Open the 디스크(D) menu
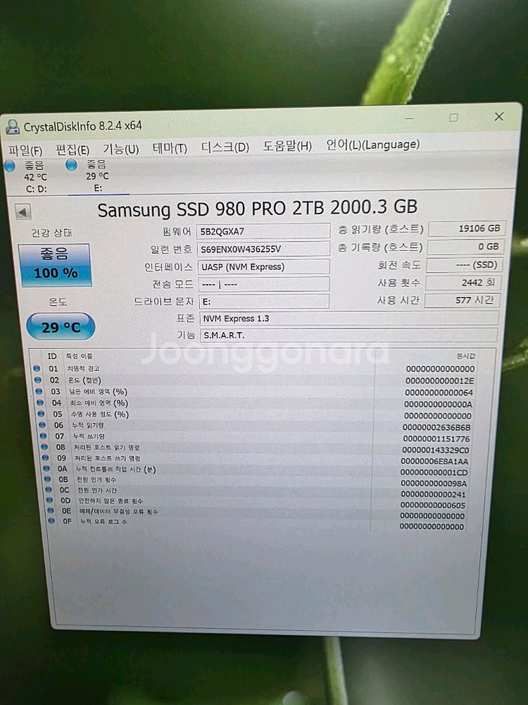Screen dimensions: 528x705 [x=225, y=147]
